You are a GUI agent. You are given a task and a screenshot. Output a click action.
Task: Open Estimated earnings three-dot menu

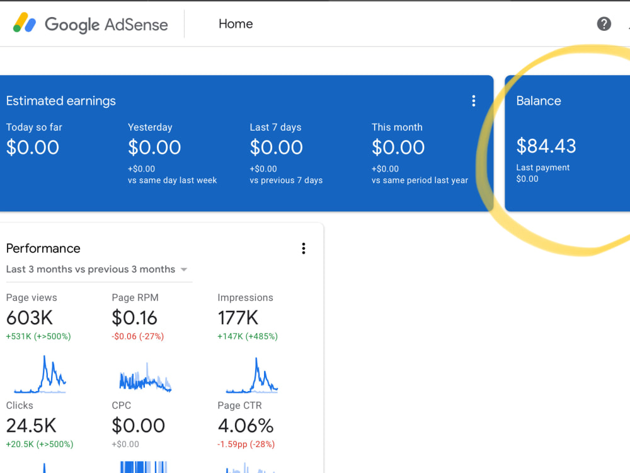coord(474,100)
